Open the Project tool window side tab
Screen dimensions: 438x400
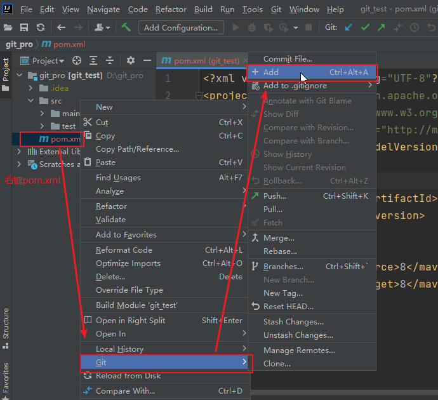[6, 74]
